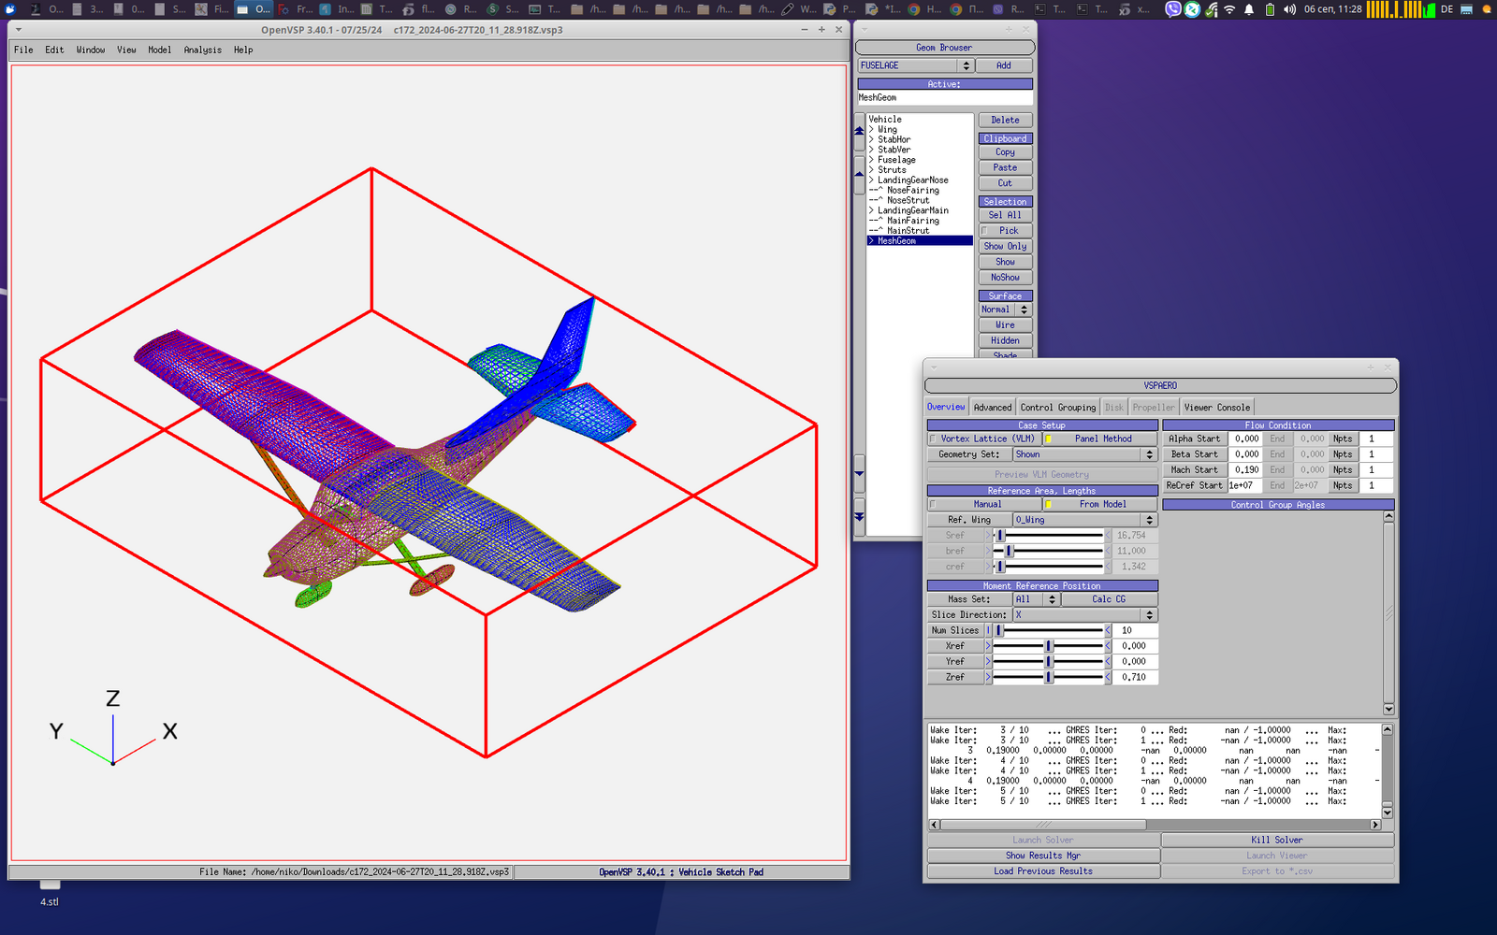Screen dimensions: 1497x935
Task: Click Load Previous Results
Action: click(x=1043, y=871)
